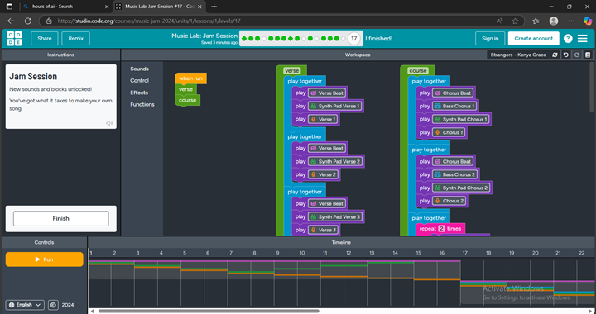Open the Control block category
The width and height of the screenshot is (596, 314).
140,81
